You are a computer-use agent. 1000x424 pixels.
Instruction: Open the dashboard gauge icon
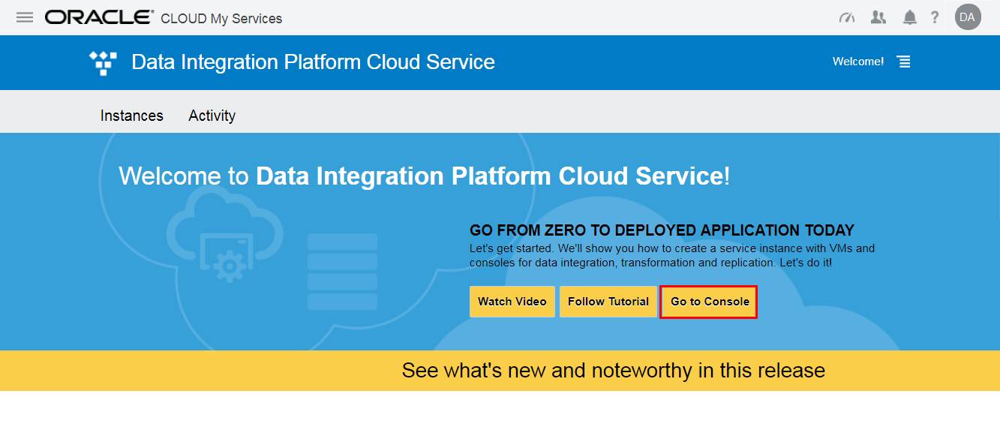point(847,17)
